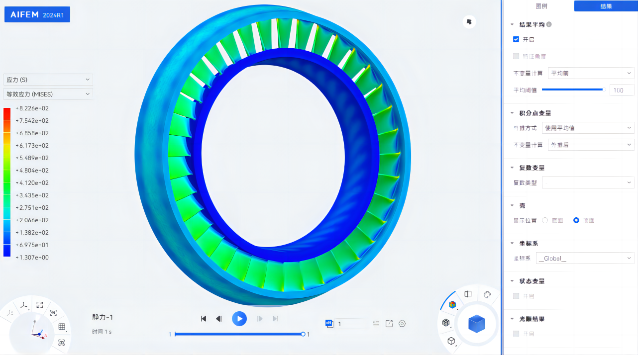The height and width of the screenshot is (355, 638).
Task: Switch to the 图例 tab
Action: [541, 6]
